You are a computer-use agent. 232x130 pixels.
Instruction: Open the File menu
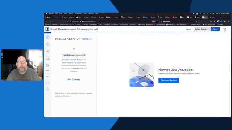click(57, 14)
